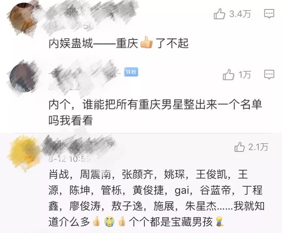
Task: Reply to the 内娱蛊城 comment
Action: coord(269,14)
